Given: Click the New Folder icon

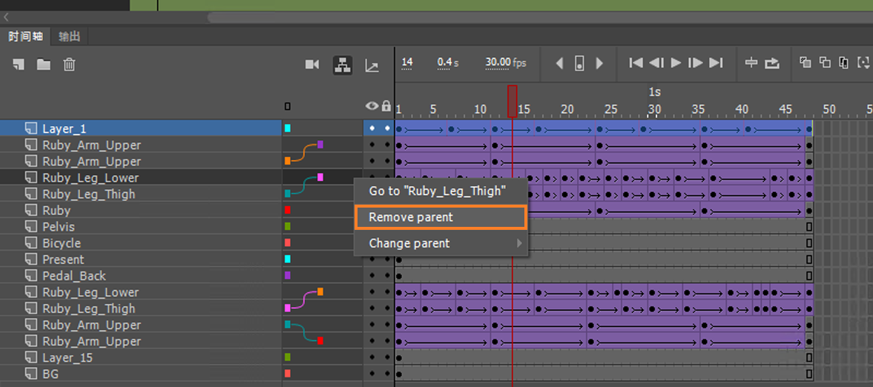Looking at the screenshot, I should tap(44, 64).
